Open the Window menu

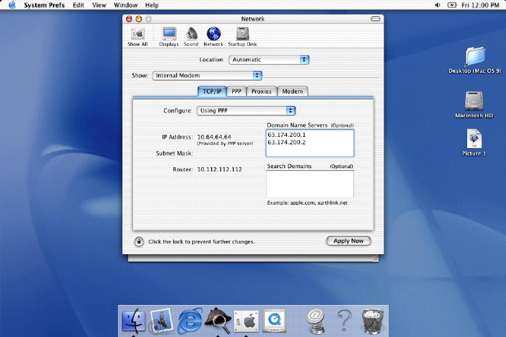point(126,5)
